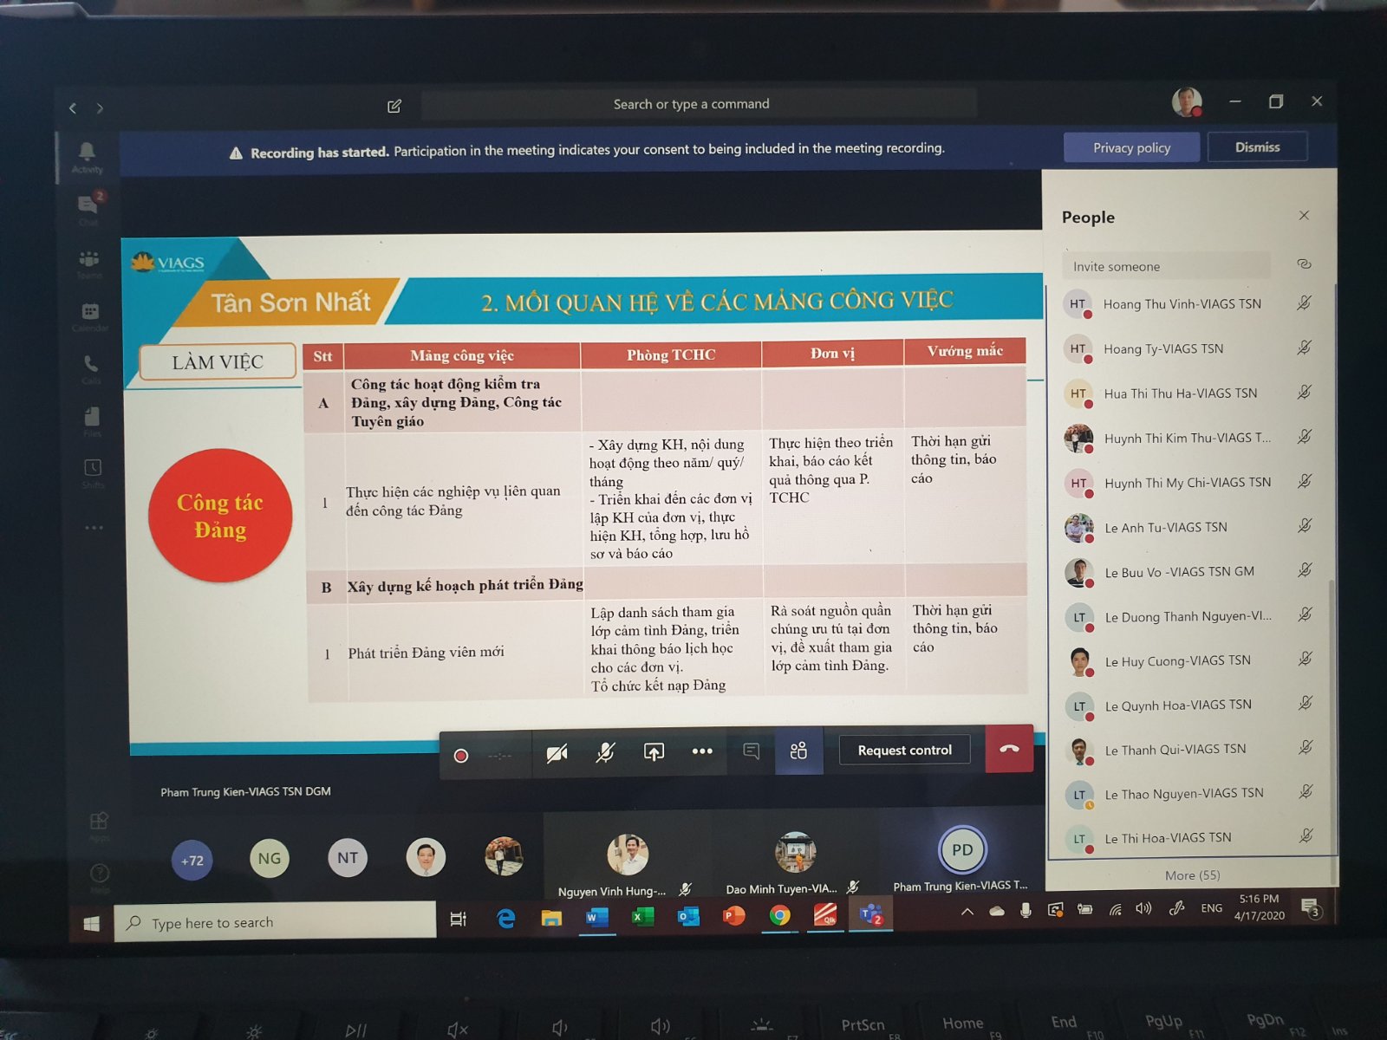Toggle the microphone in meeting controls
The height and width of the screenshot is (1040, 1387).
click(605, 752)
